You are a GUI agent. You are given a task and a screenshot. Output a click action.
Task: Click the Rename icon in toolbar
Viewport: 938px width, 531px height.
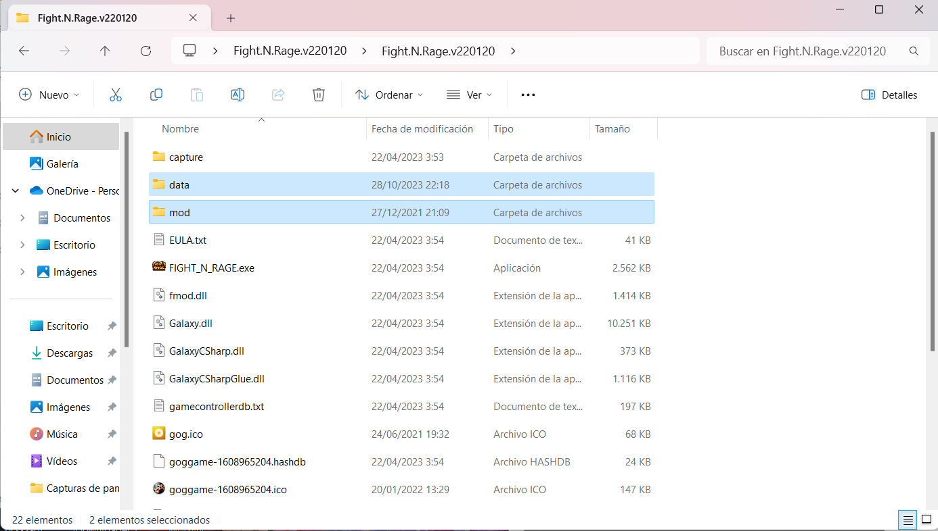pyautogui.click(x=238, y=95)
